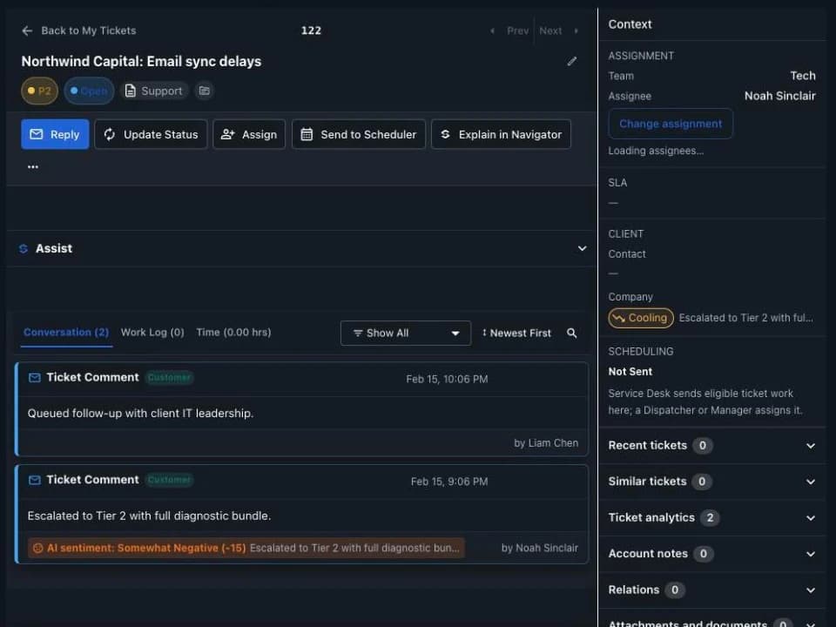This screenshot has height=627, width=836.
Task: Switch to the Work Log (0) tab
Action: click(x=152, y=332)
